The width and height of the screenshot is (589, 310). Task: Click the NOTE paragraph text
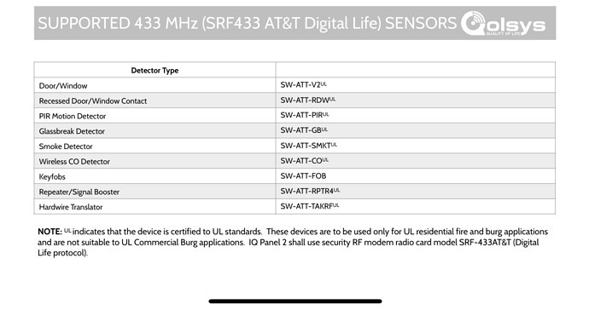click(293, 242)
